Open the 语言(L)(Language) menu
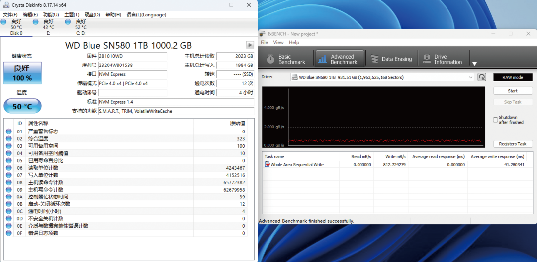This screenshot has height=262, width=537. click(146, 15)
